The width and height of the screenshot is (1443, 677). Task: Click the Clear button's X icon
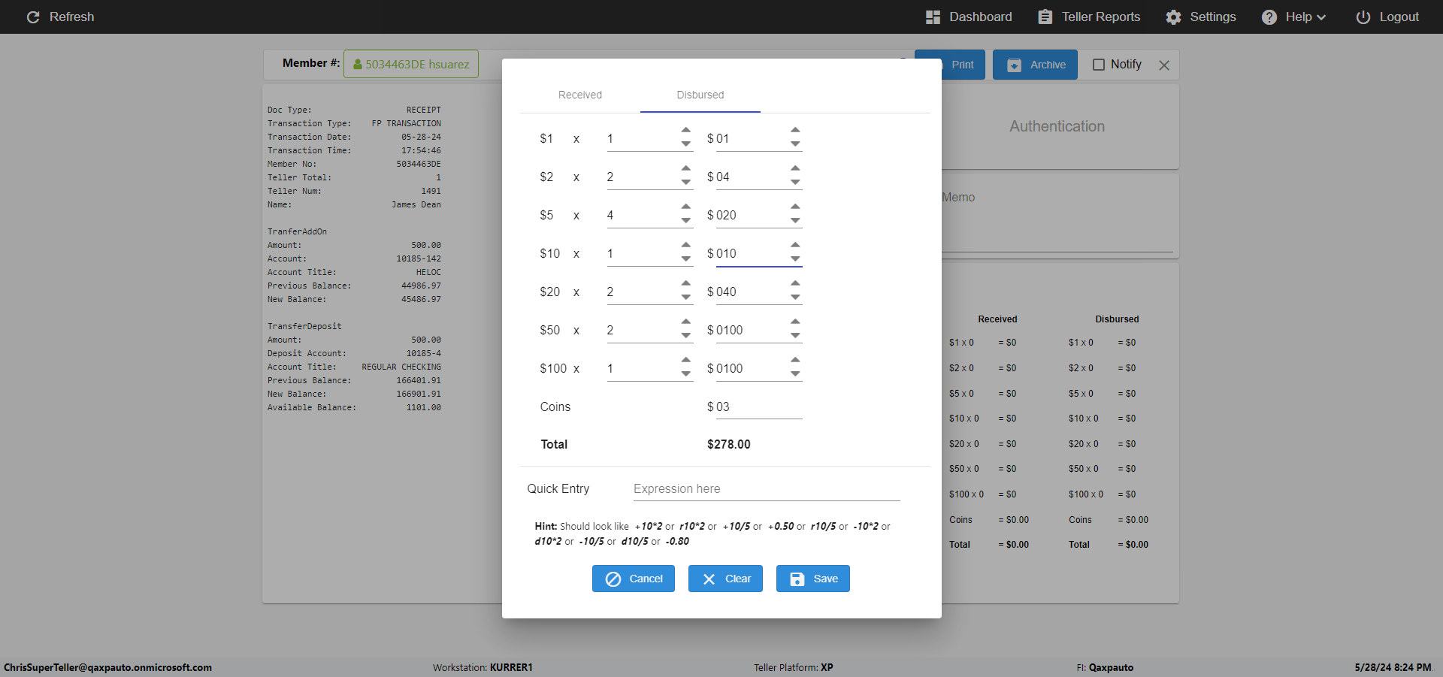tap(709, 579)
